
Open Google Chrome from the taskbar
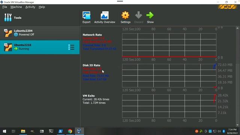tap(70, 131)
